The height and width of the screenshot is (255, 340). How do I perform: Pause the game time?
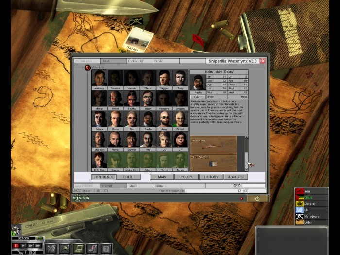(x=16, y=246)
